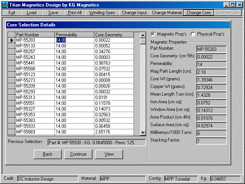This screenshot has height=184, width=245.
Task: Select part number MP-55588
Action: (x=35, y=69)
